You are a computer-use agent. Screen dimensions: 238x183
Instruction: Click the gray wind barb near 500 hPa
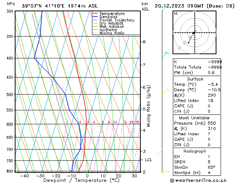pos(164,91)
